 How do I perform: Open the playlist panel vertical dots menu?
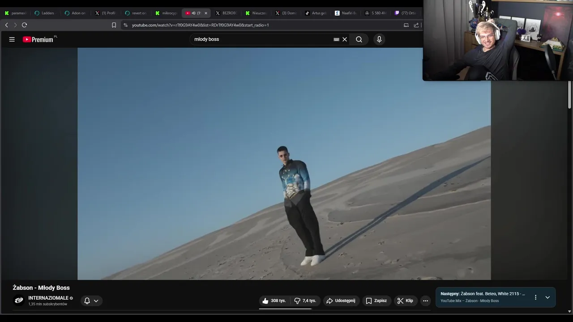pos(535,297)
